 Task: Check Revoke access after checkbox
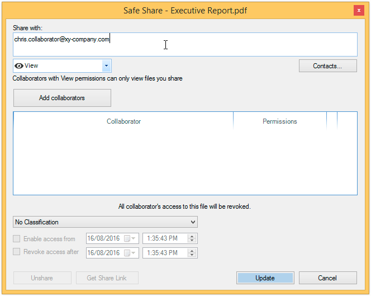click(x=16, y=251)
